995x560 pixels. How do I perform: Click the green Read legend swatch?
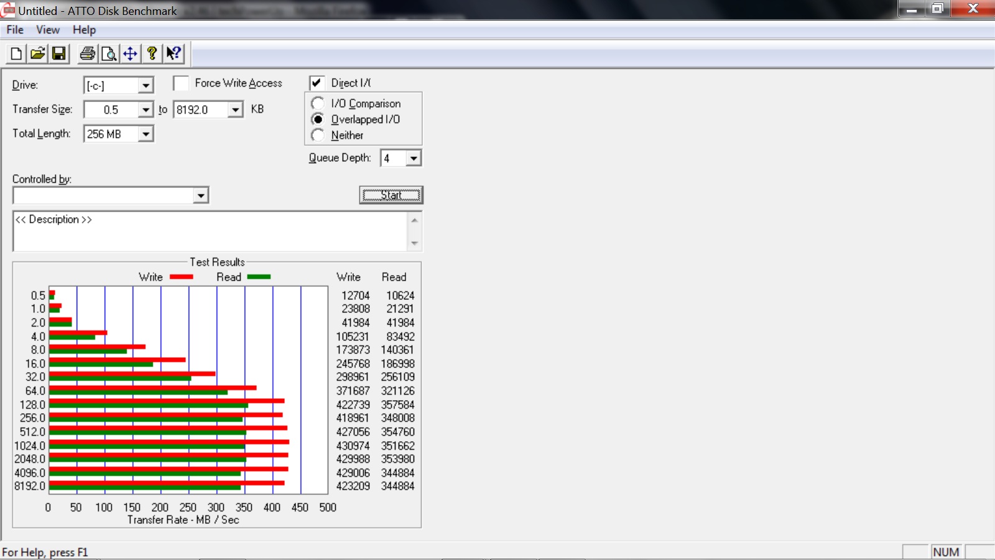[x=259, y=277]
